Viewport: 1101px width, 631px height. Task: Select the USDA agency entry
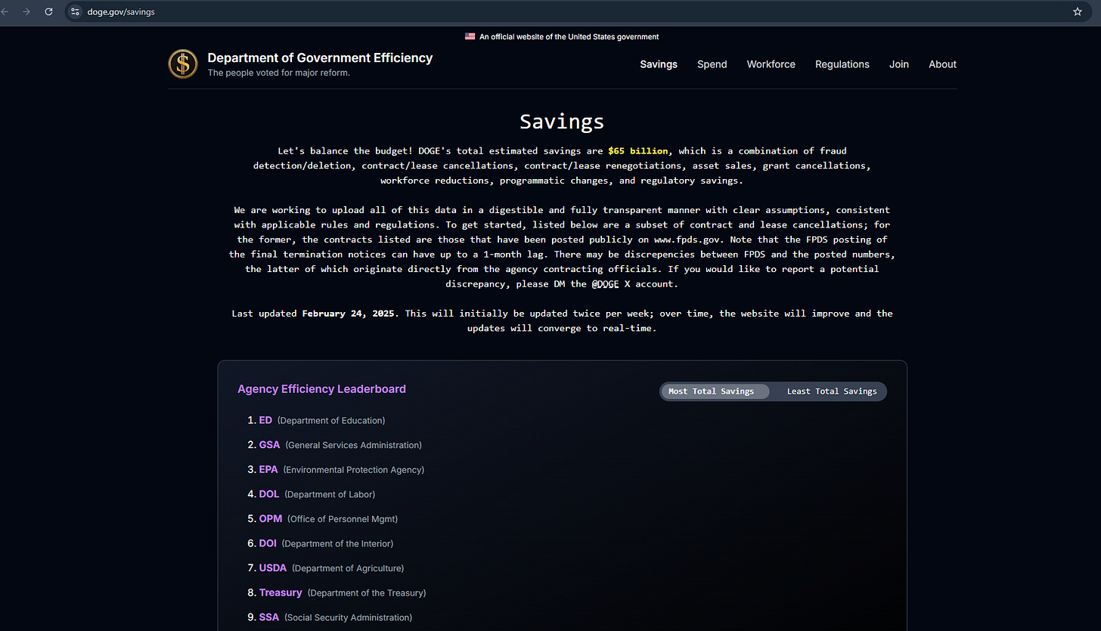point(273,568)
